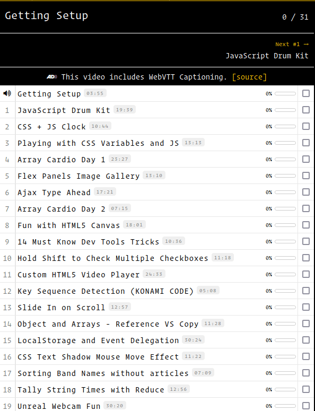This screenshot has height=411, width=315.
Task: Click the AD audio description icon
Action: (52, 77)
